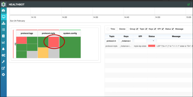Image resolution: width=193 pixels, height=97 pixels.
Task: Open the line chart icon in sidebar
Action: coord(3,42)
